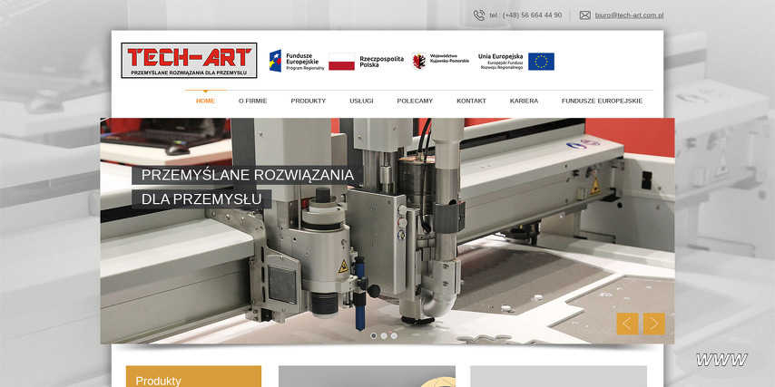Open the POLECAMY menu item
The height and width of the screenshot is (387, 775).
tap(415, 101)
